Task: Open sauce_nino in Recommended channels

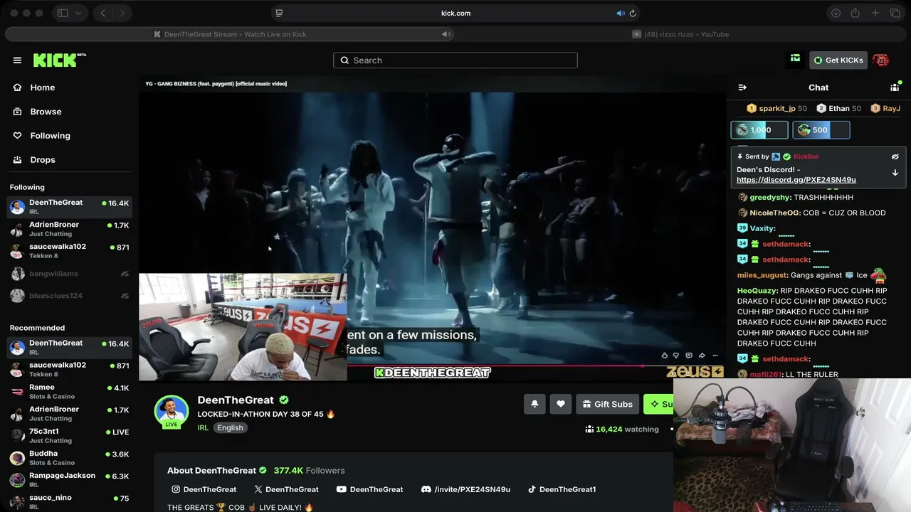Action: pyautogui.click(x=69, y=502)
